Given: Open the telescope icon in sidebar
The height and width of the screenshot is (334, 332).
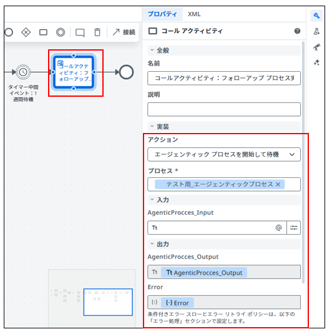Looking at the screenshot, I should click(316, 47).
